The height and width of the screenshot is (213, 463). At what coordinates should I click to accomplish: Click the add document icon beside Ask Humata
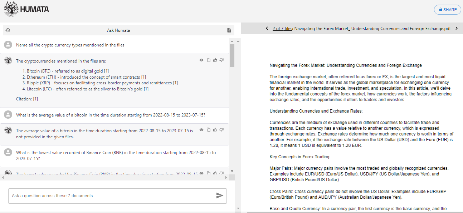(x=229, y=30)
